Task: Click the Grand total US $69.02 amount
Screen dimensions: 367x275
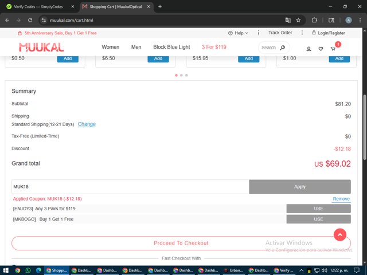Action: (333, 164)
